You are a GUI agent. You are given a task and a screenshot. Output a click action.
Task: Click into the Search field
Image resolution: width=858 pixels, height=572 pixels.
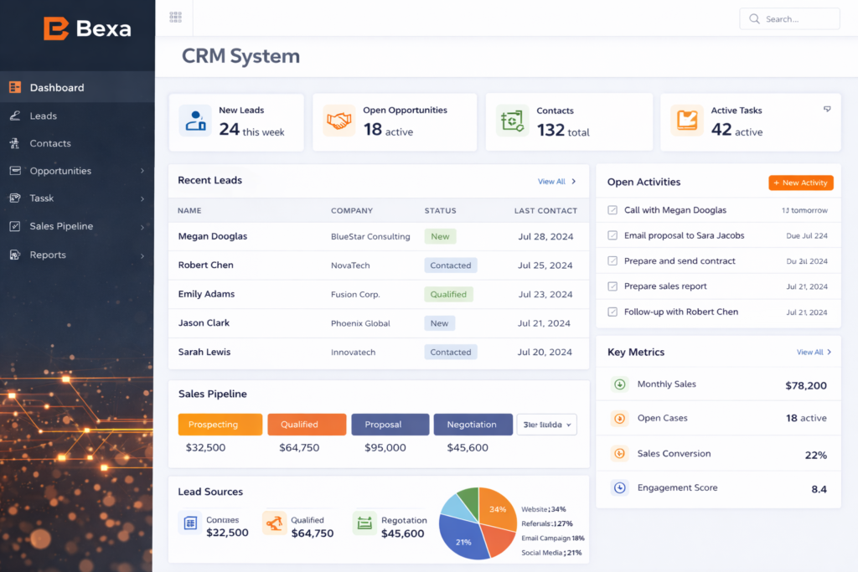click(x=796, y=18)
